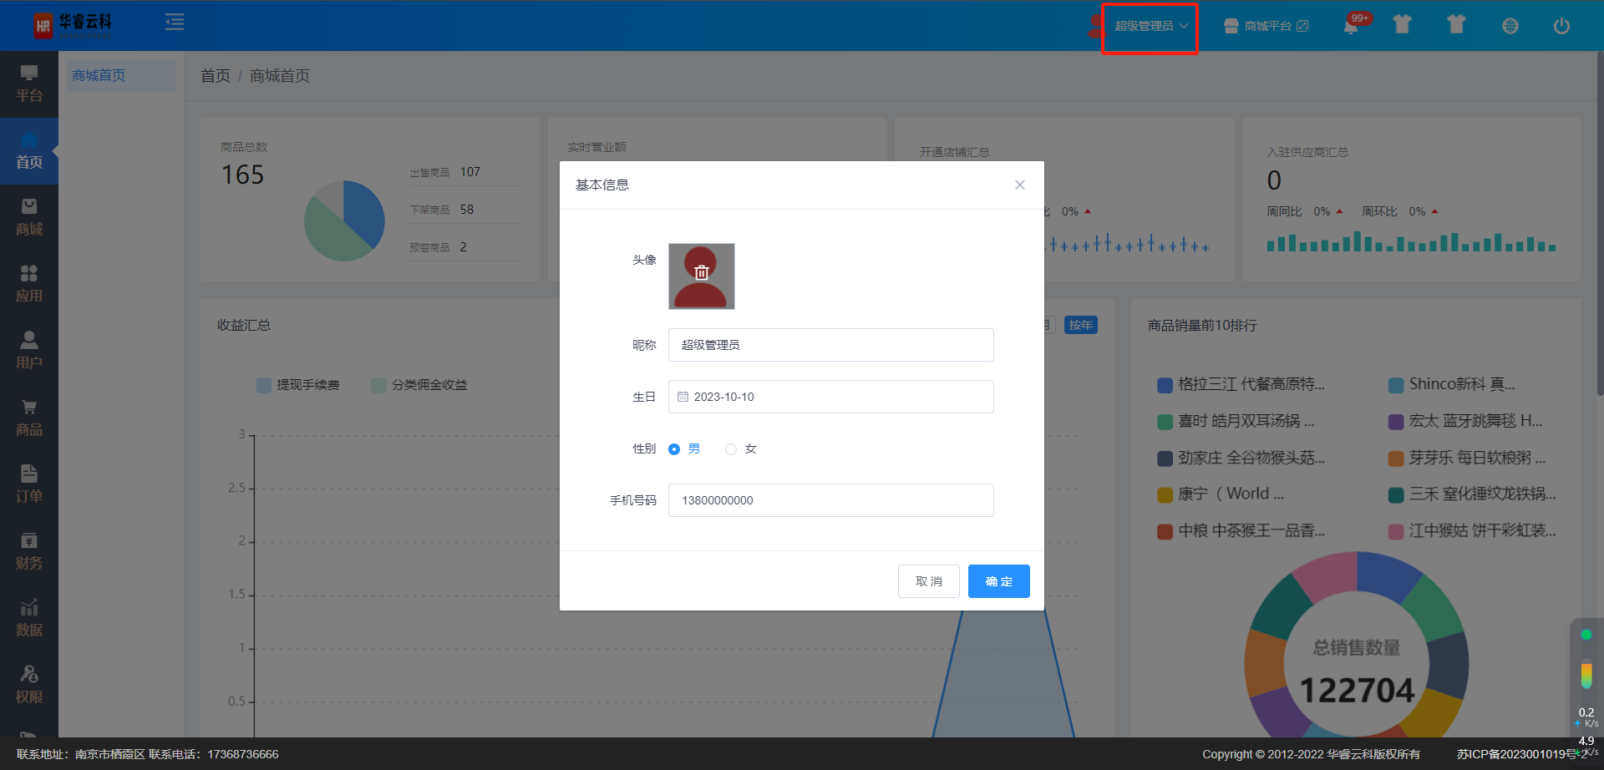Screen dimensions: 1604x770
Task: Go to 商城 in the sidebar menu
Action: (29, 217)
